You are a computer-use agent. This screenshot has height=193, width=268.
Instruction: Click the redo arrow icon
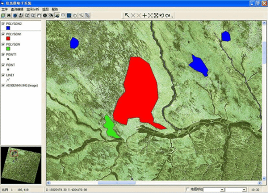tap(167, 15)
